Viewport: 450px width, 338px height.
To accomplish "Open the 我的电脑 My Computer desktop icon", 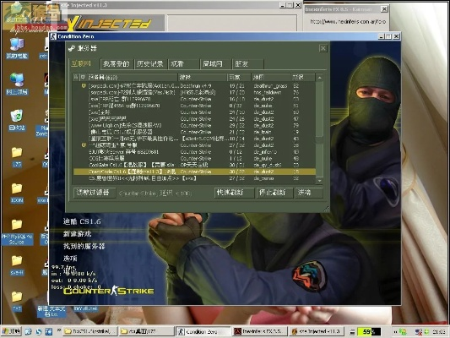I will tap(17, 47).
